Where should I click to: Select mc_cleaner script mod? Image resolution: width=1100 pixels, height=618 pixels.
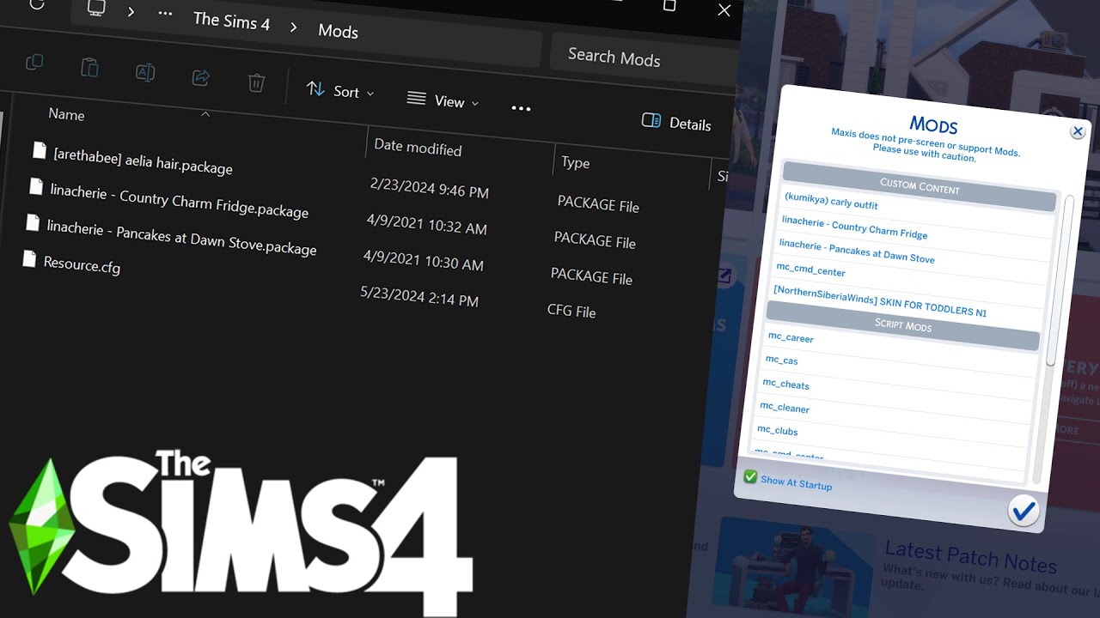click(x=784, y=407)
